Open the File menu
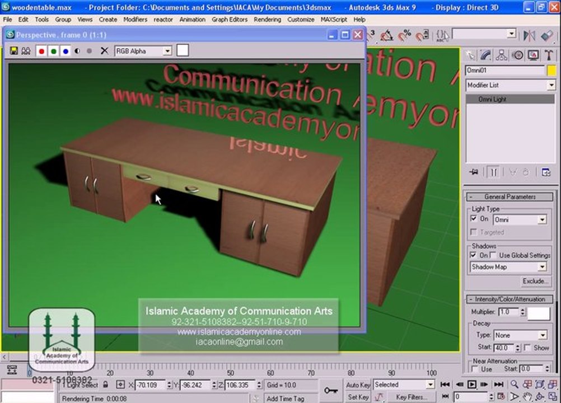 tap(7, 19)
